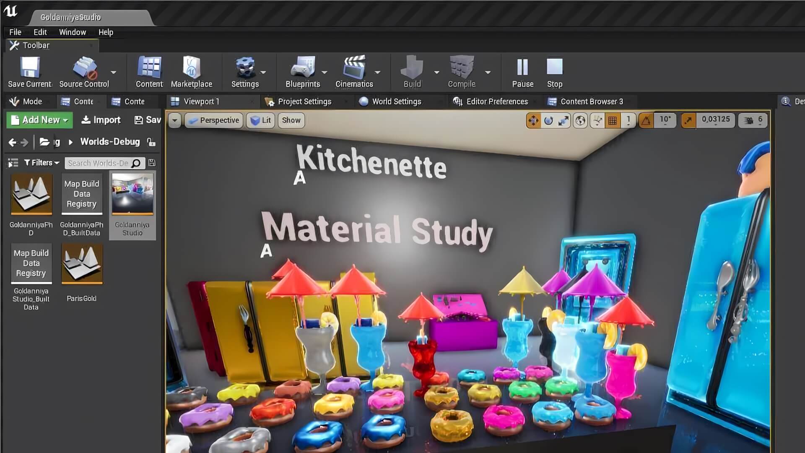Image resolution: width=805 pixels, height=453 pixels.
Task: Open the surface snapping icon
Action: (x=597, y=121)
